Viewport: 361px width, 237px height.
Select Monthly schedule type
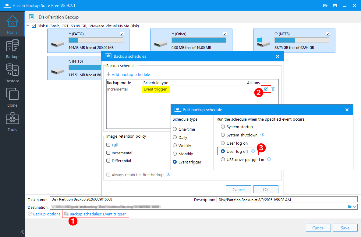tap(175, 154)
